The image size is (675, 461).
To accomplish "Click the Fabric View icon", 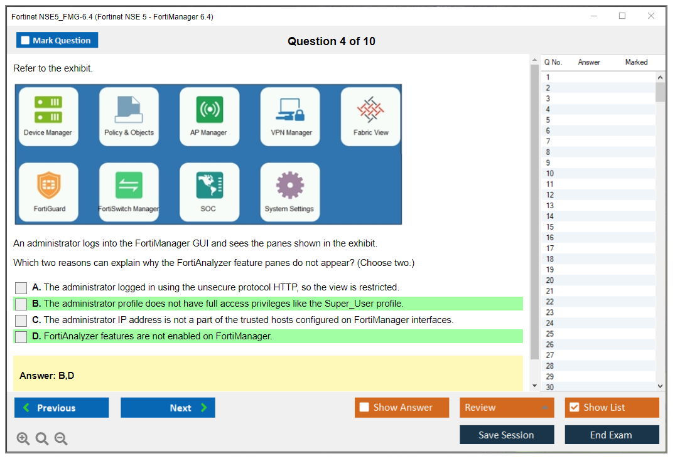I will pos(370,110).
